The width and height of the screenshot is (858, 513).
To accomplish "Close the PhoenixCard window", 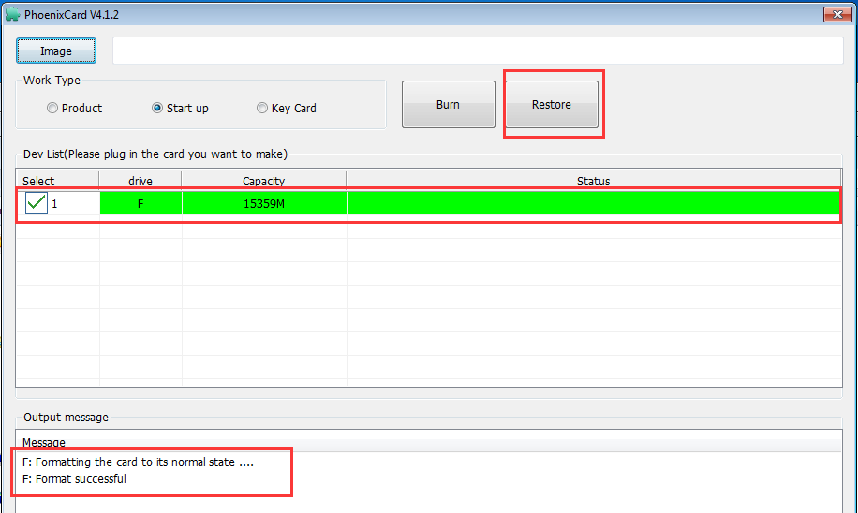I will click(x=837, y=14).
